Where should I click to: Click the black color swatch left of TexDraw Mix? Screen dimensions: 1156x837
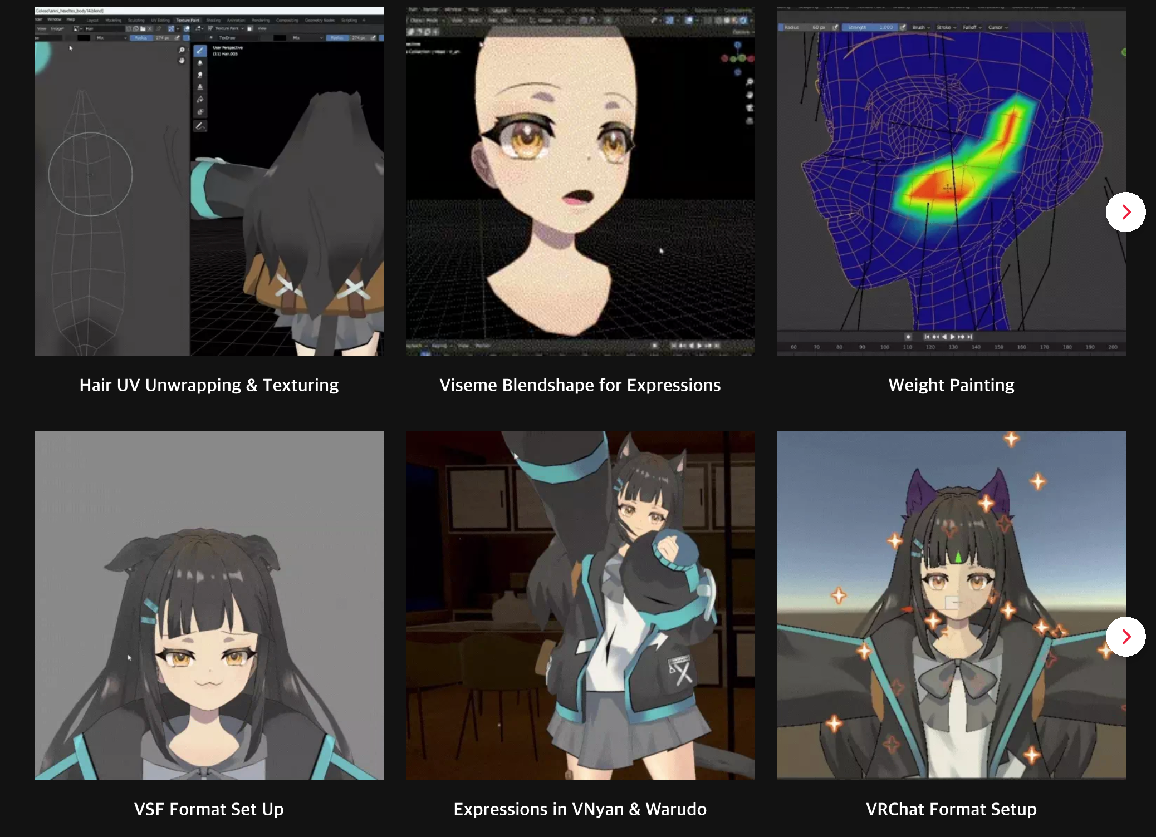tap(280, 38)
